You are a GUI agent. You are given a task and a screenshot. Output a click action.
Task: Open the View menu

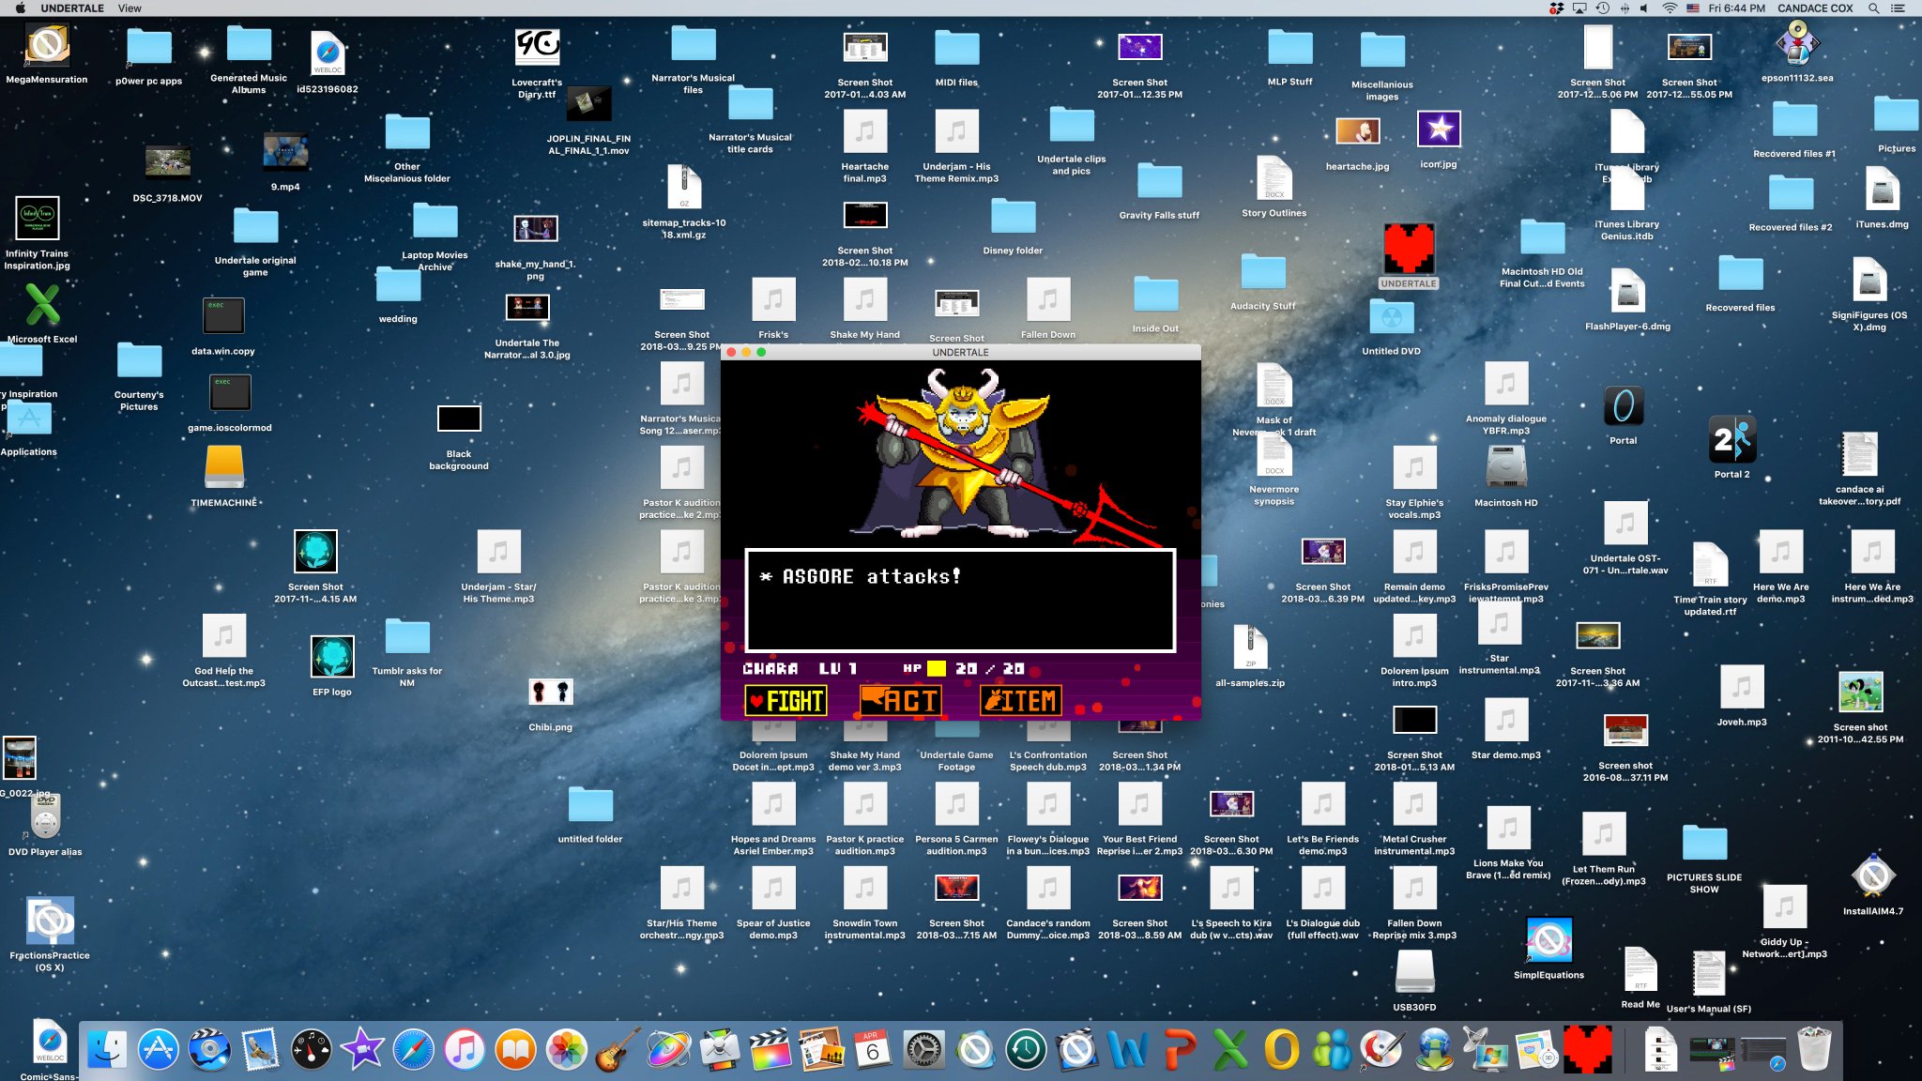[x=130, y=8]
